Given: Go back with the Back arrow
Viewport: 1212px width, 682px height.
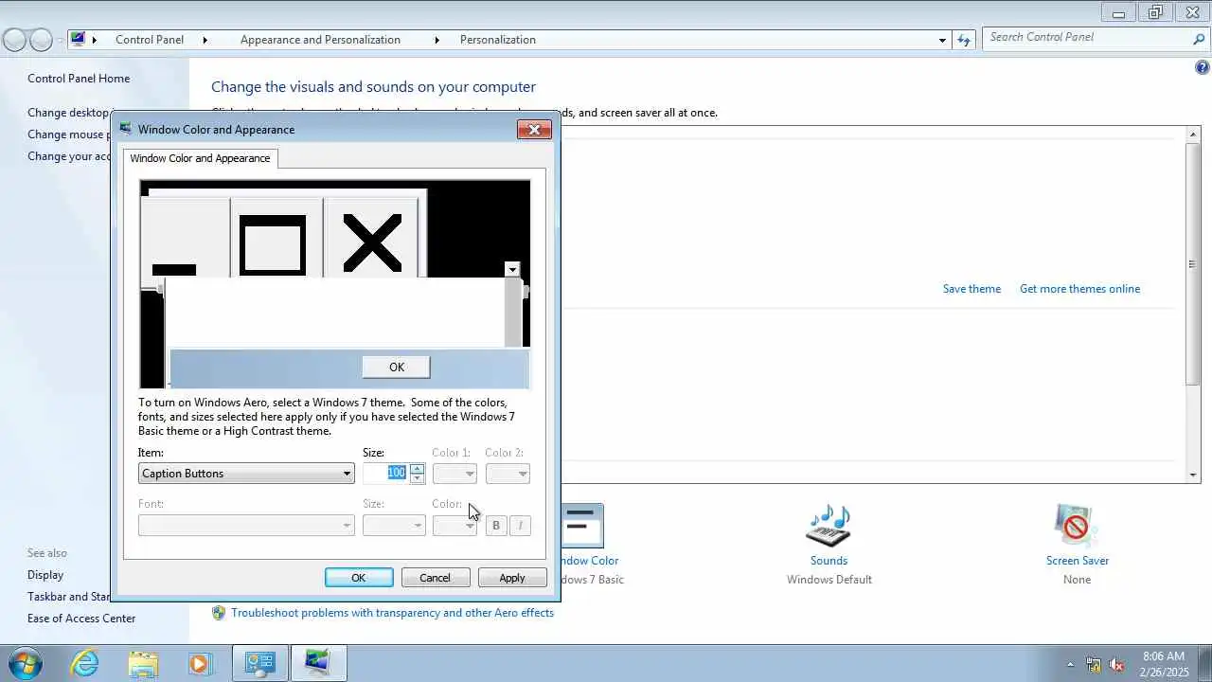Looking at the screenshot, I should pyautogui.click(x=14, y=40).
